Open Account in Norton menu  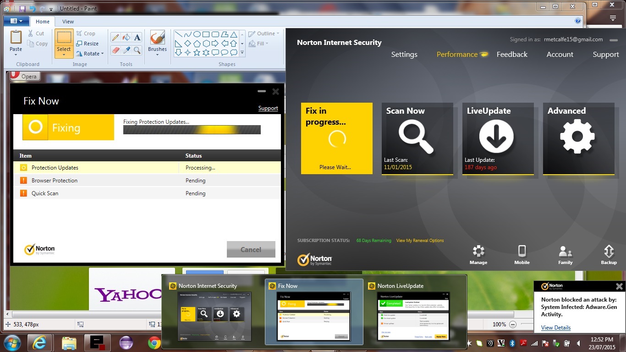pyautogui.click(x=560, y=54)
